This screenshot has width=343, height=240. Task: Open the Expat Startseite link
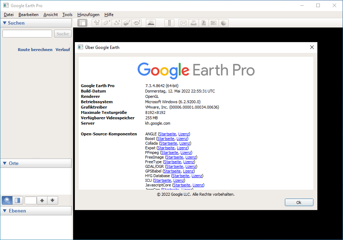click(166, 148)
